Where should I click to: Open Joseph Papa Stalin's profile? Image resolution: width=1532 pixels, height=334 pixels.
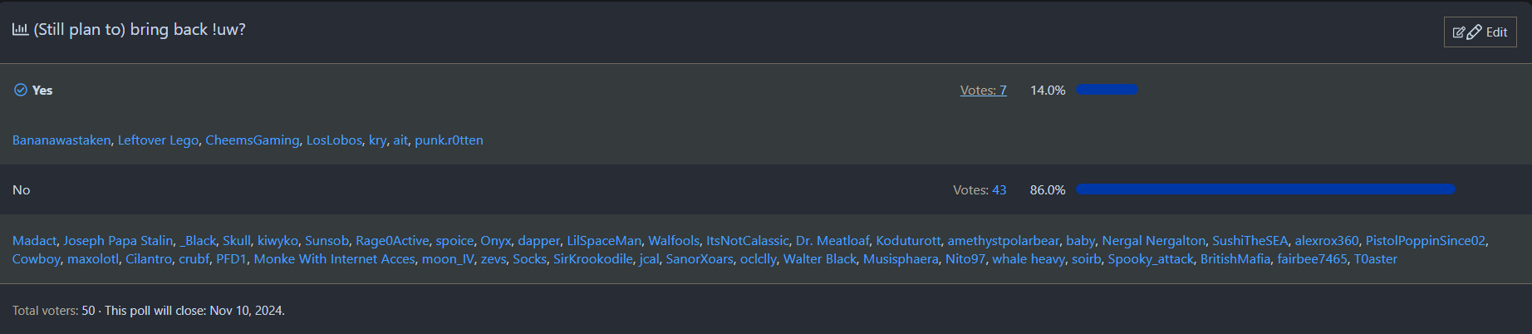(x=118, y=241)
